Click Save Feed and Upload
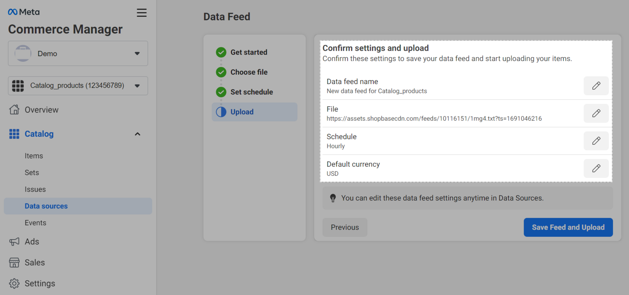629x295 pixels. (x=568, y=227)
